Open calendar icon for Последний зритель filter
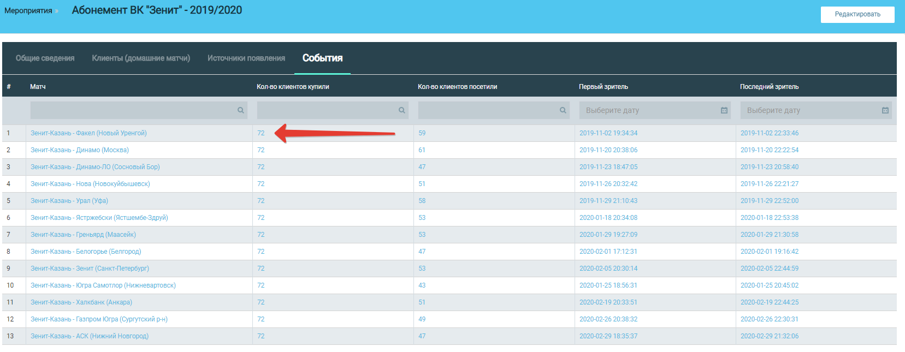 pos(885,110)
